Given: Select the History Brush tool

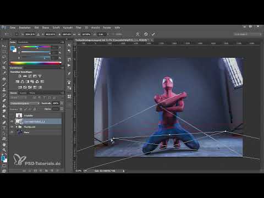Looking at the screenshot, I should 4,95.
